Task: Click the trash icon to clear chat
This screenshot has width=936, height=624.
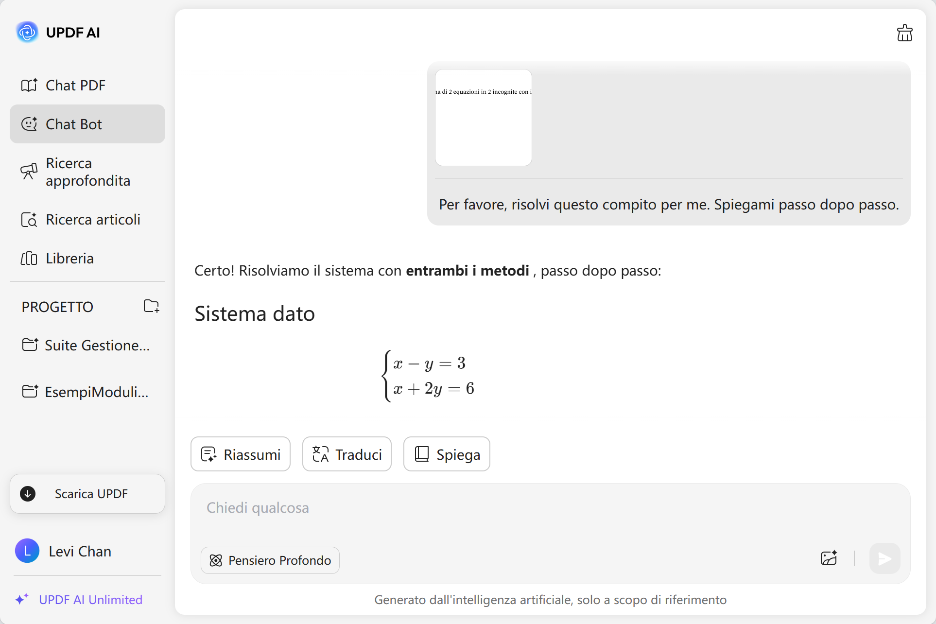Action: point(904,33)
